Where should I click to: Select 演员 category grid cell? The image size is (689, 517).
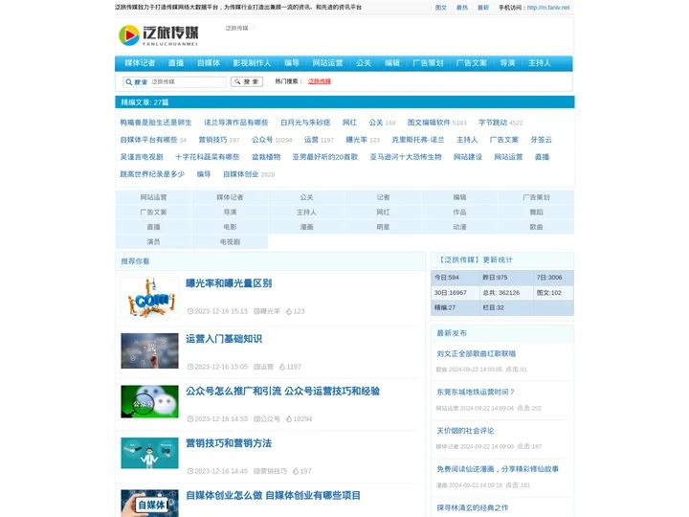153,242
